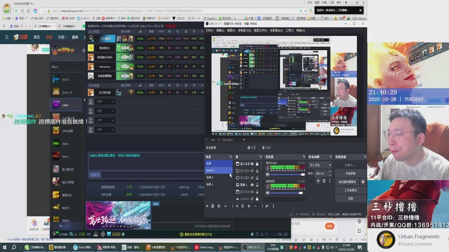The height and width of the screenshot is (252, 449).
Task: Open OBS 帮助 menu
Action: point(300,30)
